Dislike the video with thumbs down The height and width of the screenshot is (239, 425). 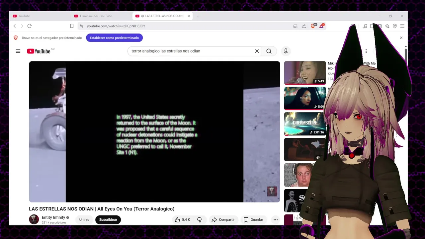click(200, 220)
